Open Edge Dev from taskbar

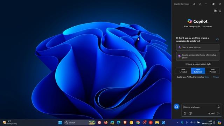[x=112, y=122]
